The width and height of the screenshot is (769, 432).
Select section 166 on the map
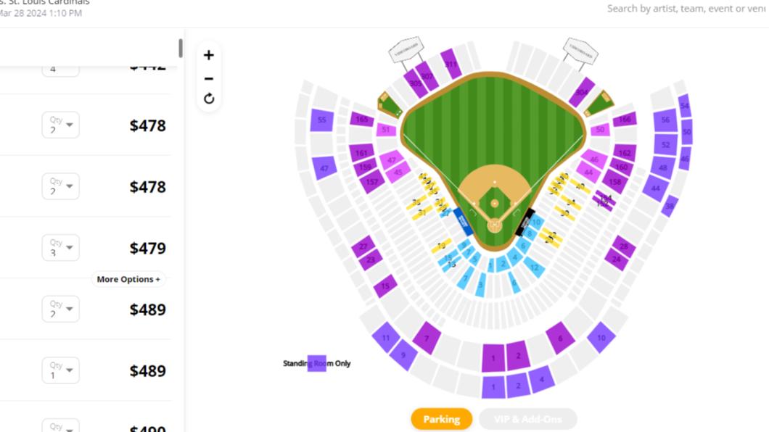[625, 120]
